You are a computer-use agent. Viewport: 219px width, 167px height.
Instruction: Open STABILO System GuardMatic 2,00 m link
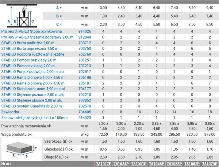point(31,106)
